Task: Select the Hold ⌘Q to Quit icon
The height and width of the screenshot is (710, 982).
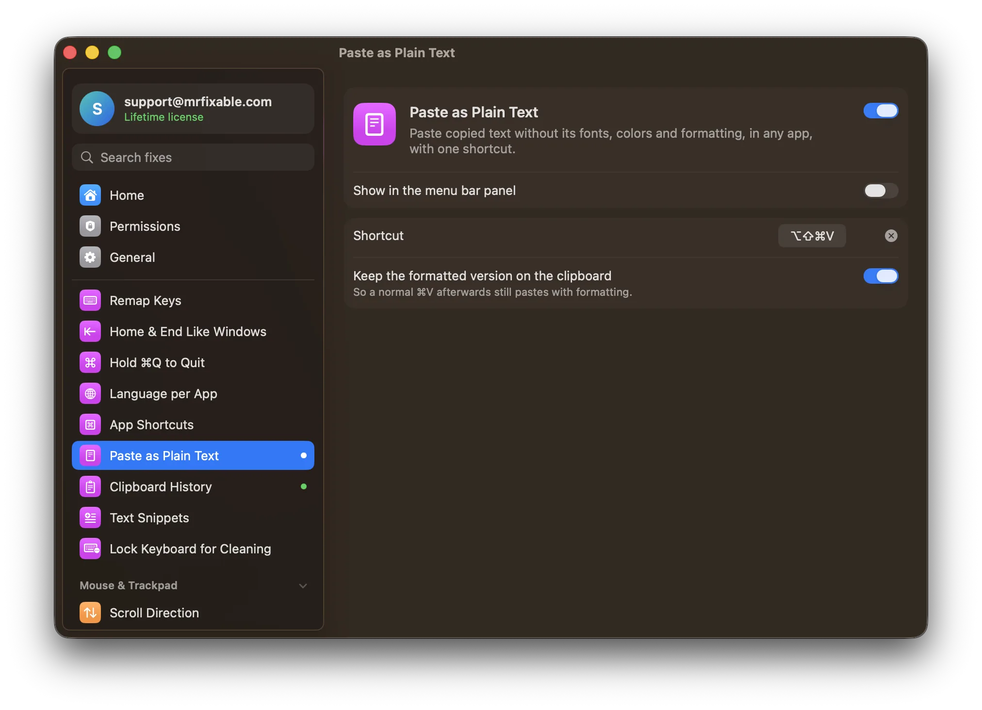Action: [x=90, y=363]
